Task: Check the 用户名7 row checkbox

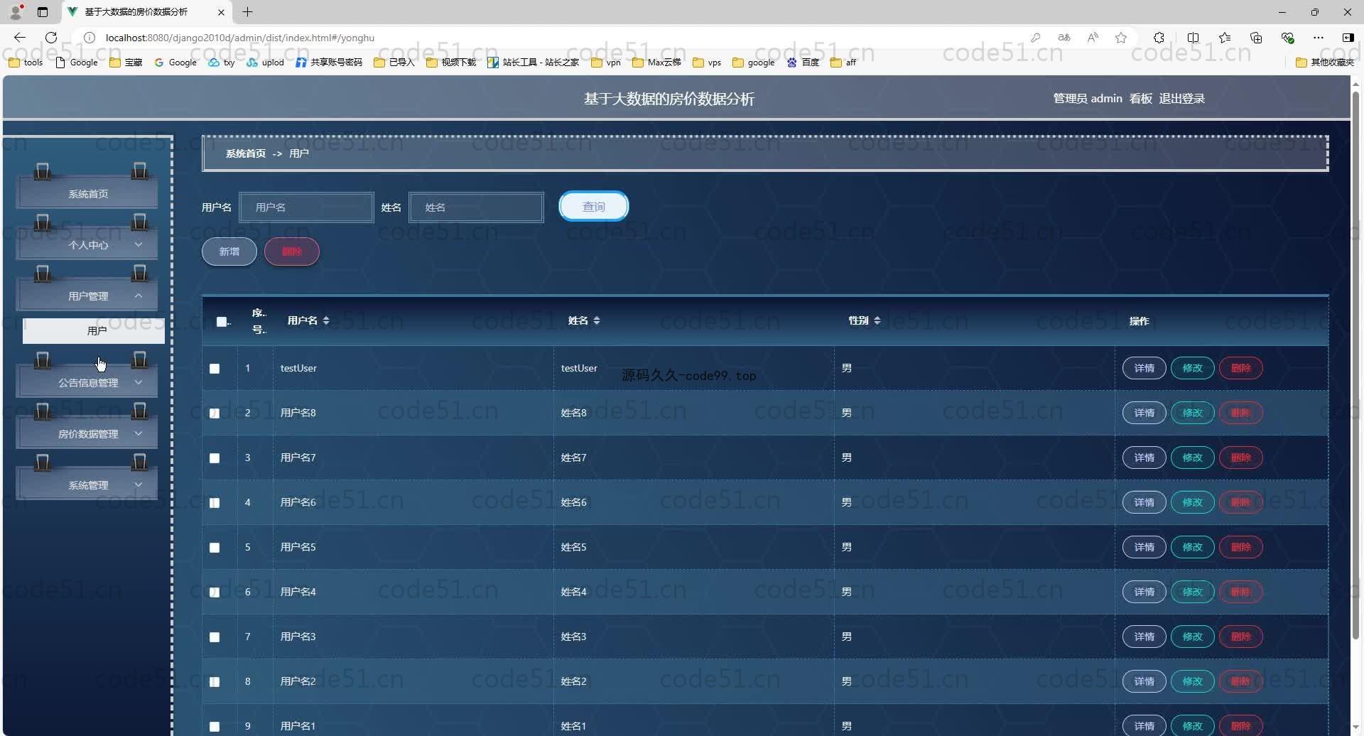Action: click(215, 458)
